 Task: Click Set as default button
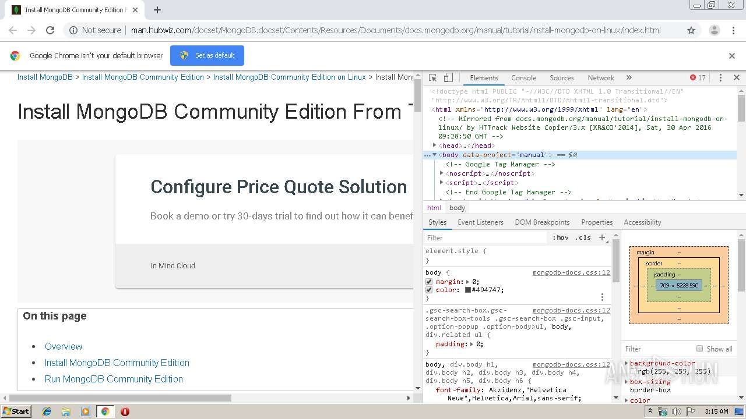pyautogui.click(x=207, y=56)
